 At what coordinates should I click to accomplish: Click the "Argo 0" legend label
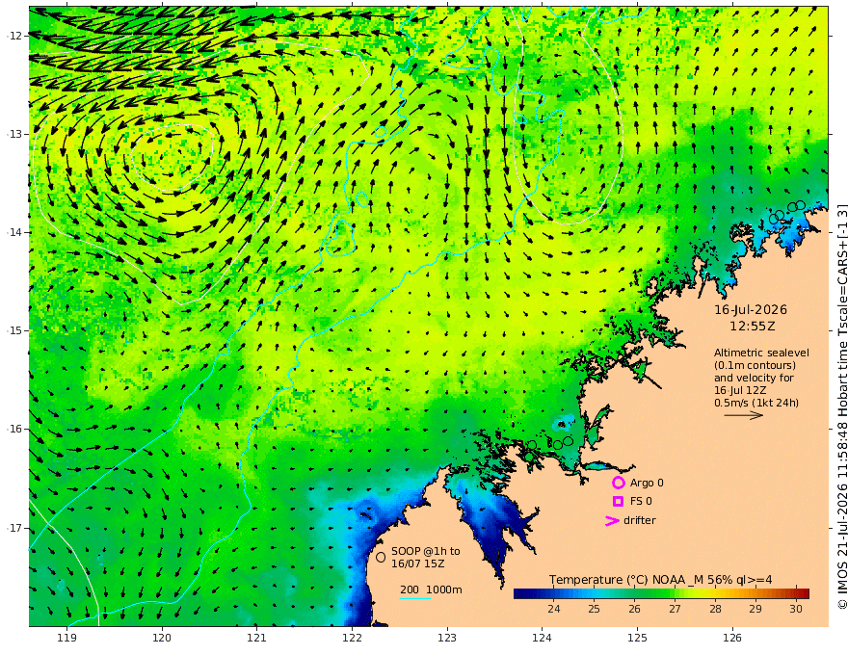[x=647, y=484]
